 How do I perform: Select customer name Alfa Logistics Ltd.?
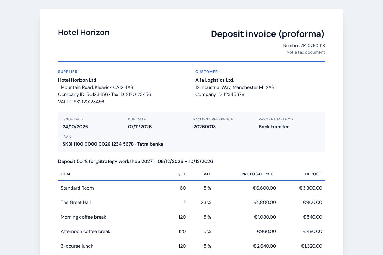215,80
